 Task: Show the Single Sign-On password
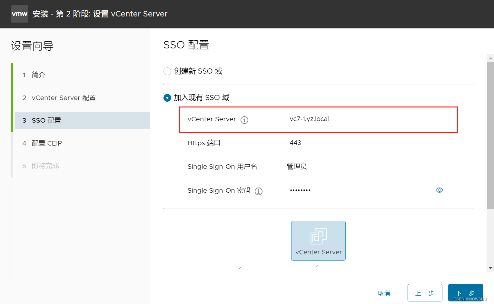click(x=440, y=190)
